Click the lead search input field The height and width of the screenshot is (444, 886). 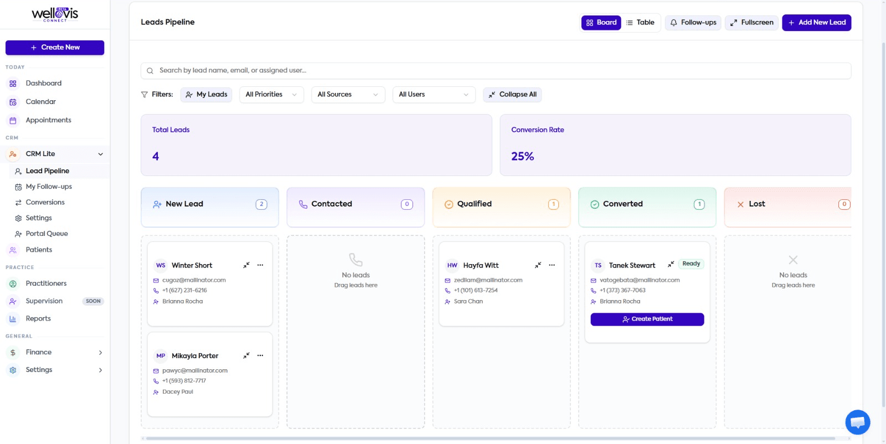pos(496,71)
